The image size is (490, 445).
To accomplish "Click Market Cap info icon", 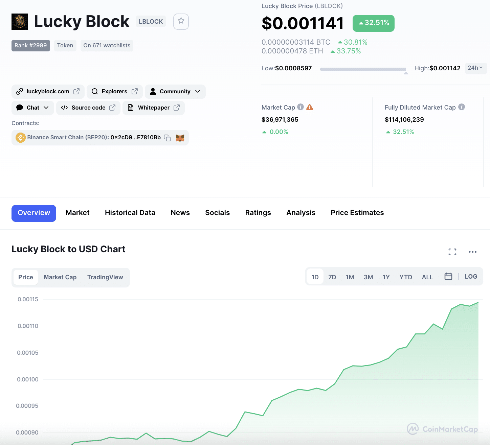I will [x=300, y=107].
